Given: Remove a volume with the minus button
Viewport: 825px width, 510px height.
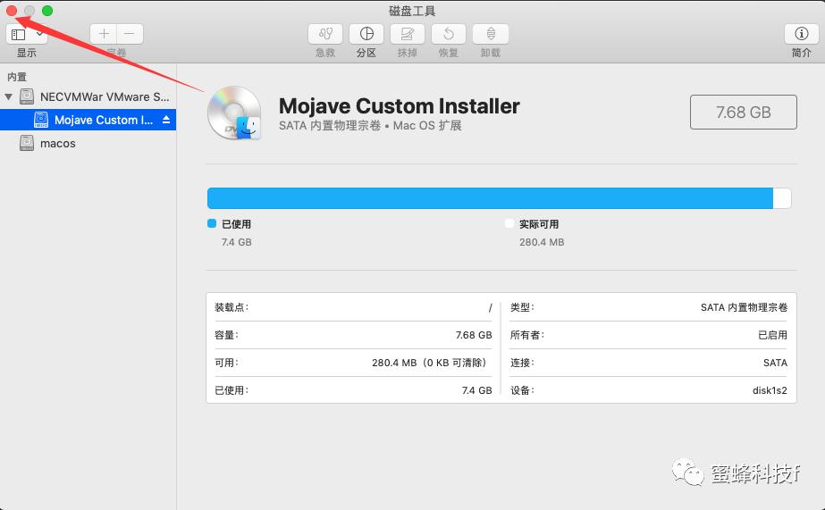Looking at the screenshot, I should pyautogui.click(x=130, y=34).
